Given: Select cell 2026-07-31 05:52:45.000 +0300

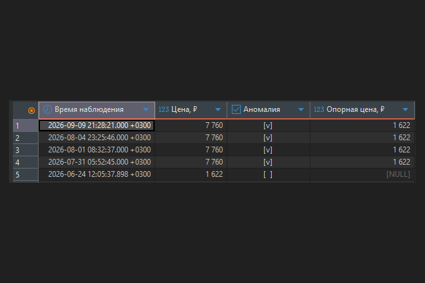Looking at the screenshot, I should (97, 162).
